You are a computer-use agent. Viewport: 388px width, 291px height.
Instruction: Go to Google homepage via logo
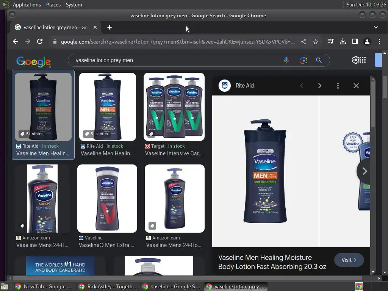(x=34, y=62)
